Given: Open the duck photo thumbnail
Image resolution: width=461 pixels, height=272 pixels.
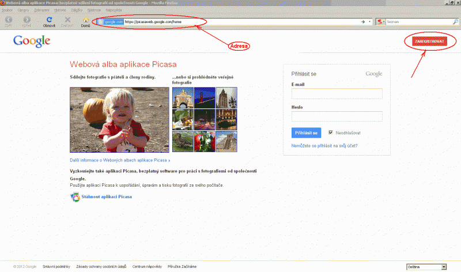Looking at the screenshot, I should (183, 141).
